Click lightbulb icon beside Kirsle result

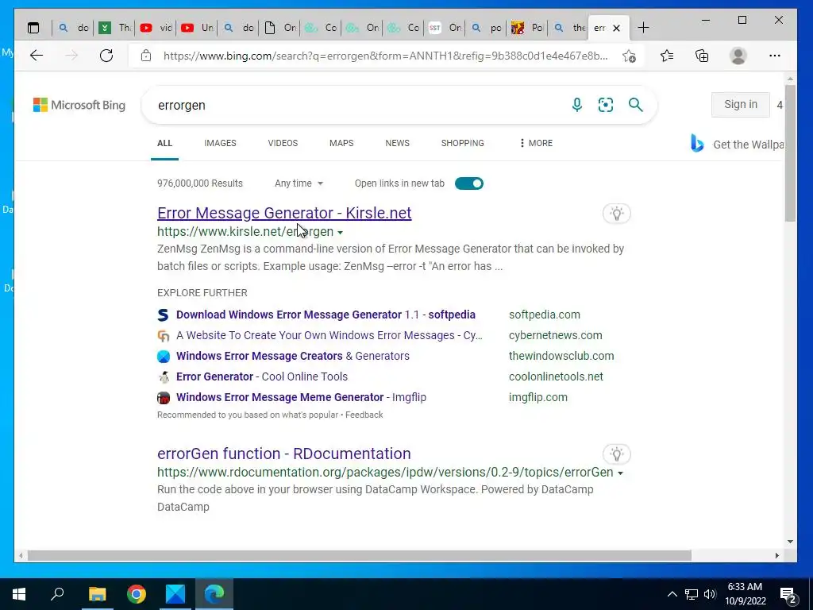[x=616, y=213]
